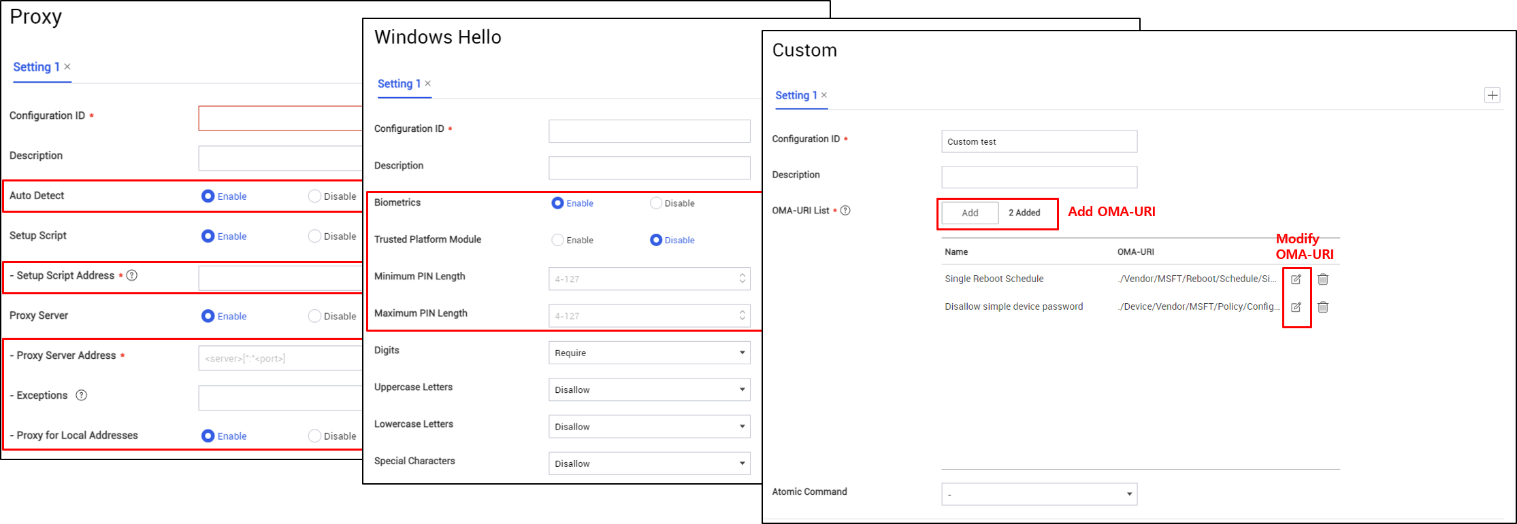This screenshot has height=524, width=1517.
Task: Enable Proxy for Local Addresses
Action: click(208, 436)
